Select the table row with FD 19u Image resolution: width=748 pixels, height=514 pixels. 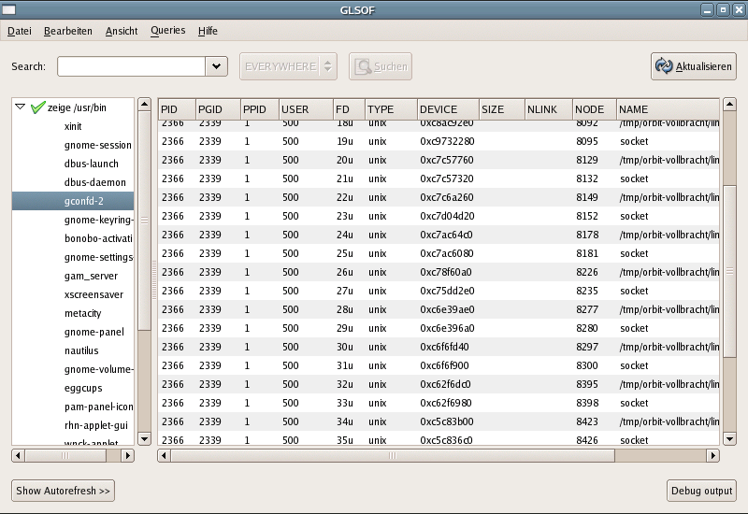[439, 141]
